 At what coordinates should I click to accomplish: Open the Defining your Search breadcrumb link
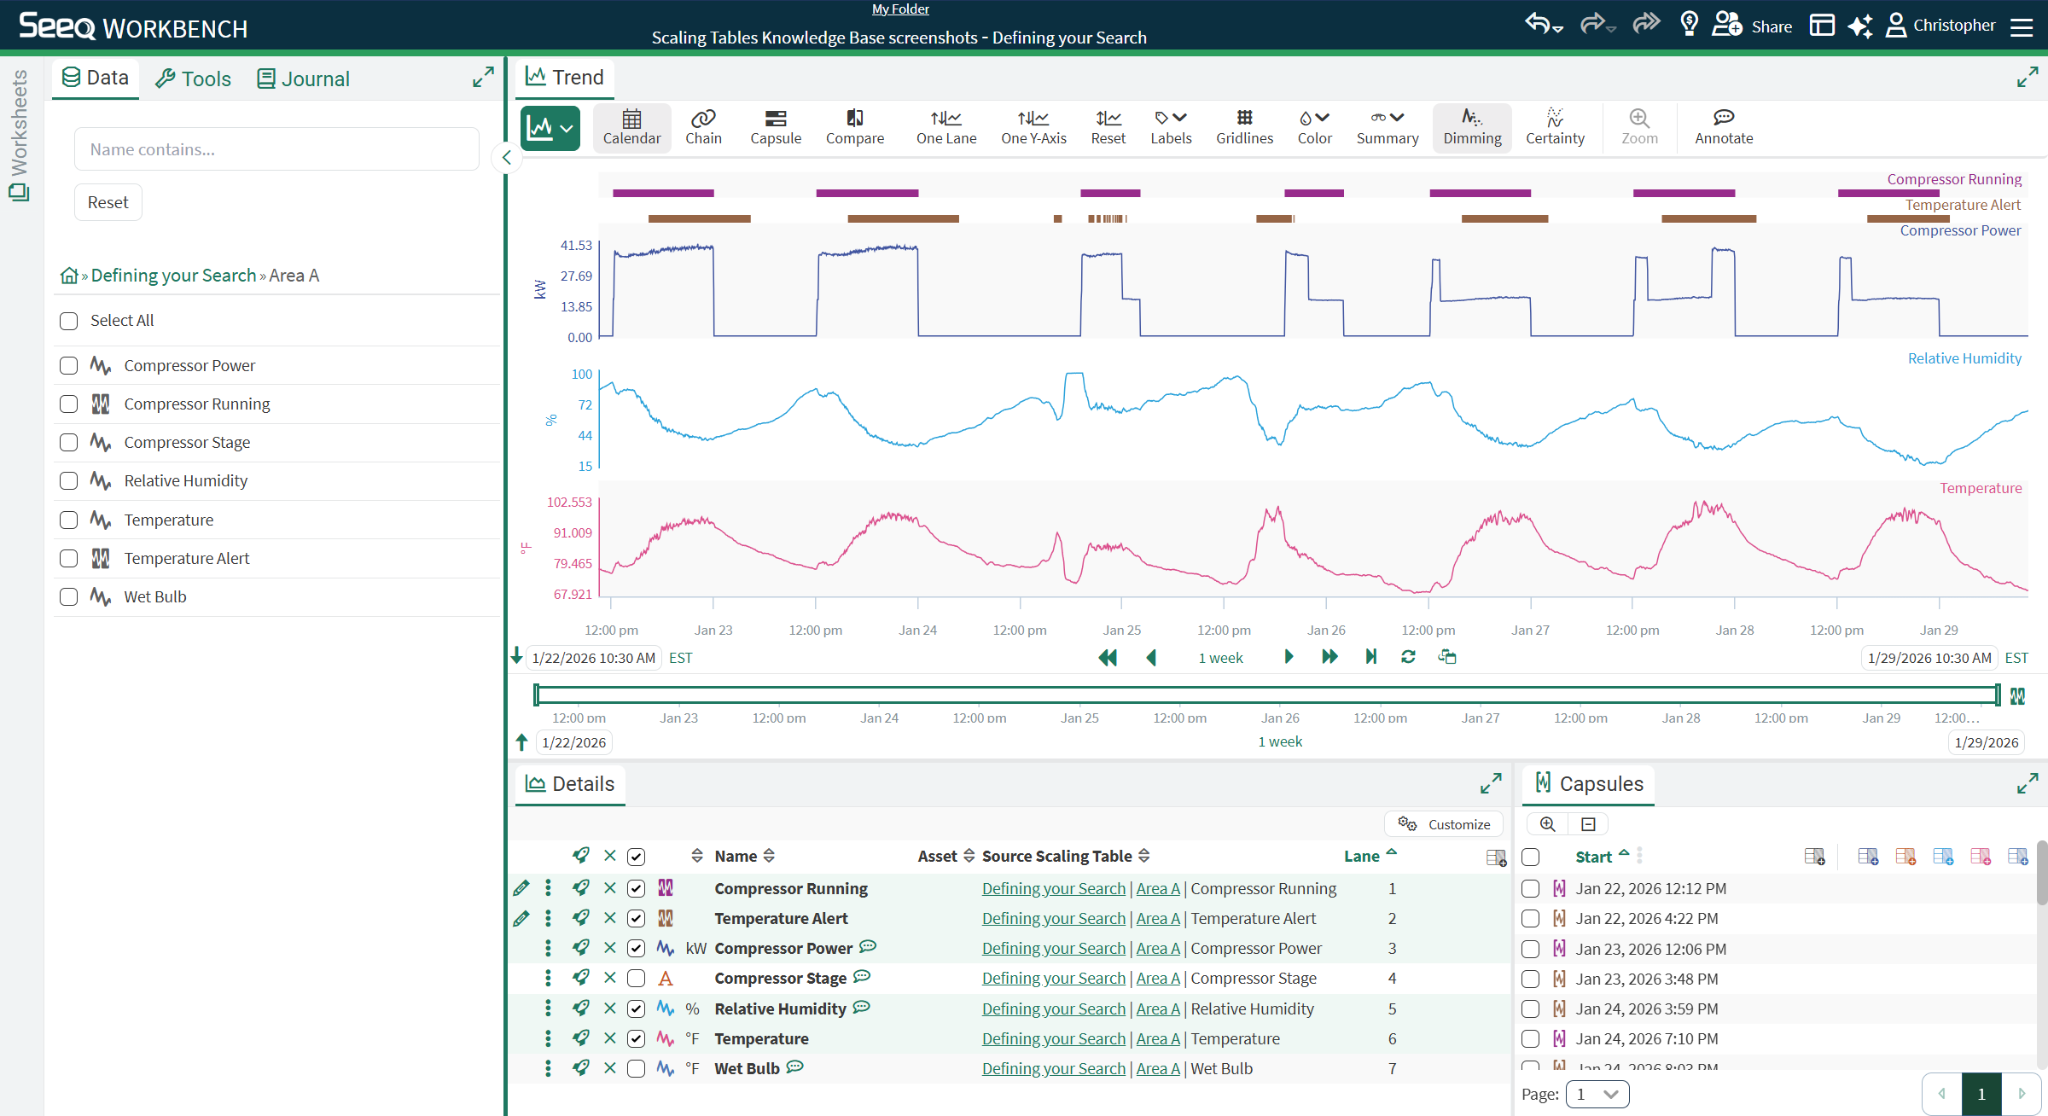coord(173,276)
